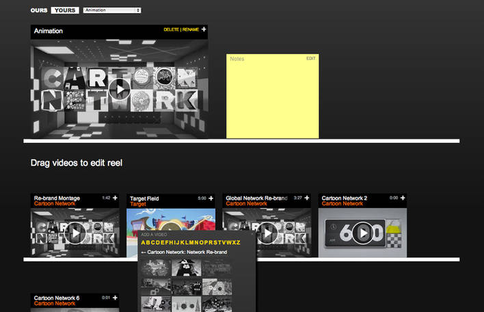Click inside the yellow Notes area
The image size is (484, 312).
pos(273,96)
